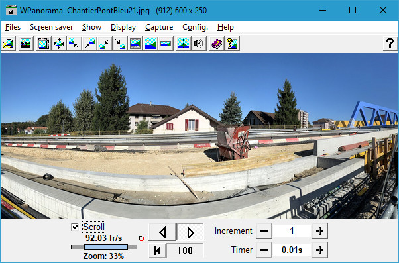Open the Files menu

[13, 27]
